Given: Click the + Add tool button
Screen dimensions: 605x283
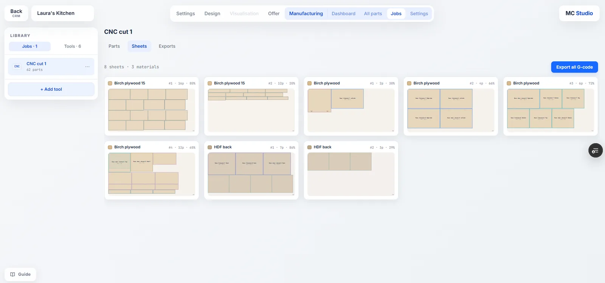Looking at the screenshot, I should 51,89.
